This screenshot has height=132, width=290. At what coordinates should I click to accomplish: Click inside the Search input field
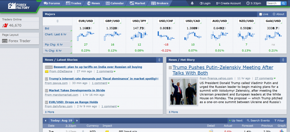(274, 3)
